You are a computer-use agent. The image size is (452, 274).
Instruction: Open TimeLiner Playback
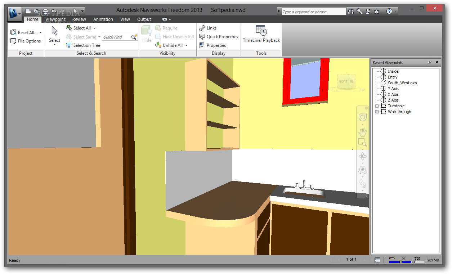point(261,34)
